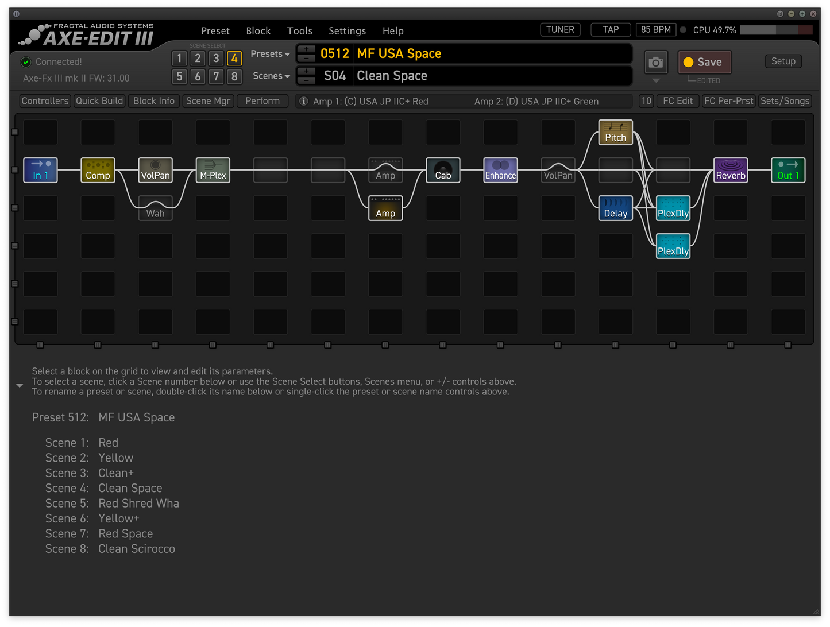Open the Settings menu
The image size is (830, 627).
click(347, 30)
